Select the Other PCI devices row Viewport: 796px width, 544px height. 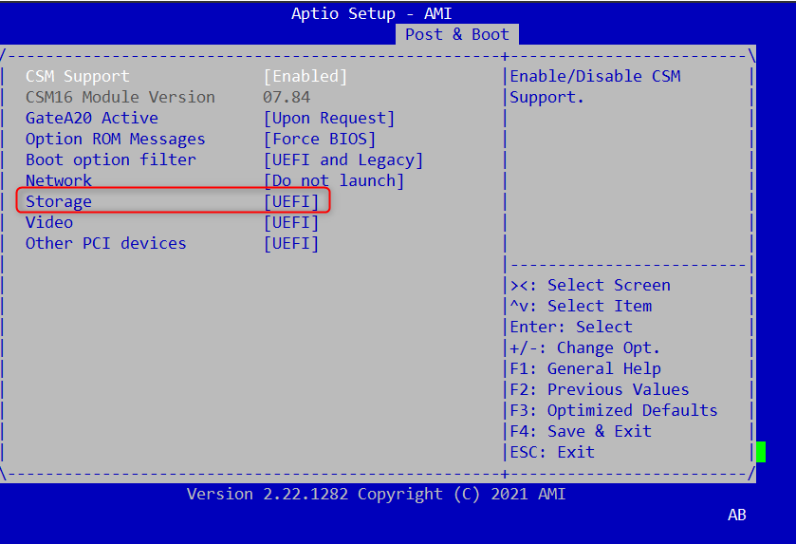(105, 243)
